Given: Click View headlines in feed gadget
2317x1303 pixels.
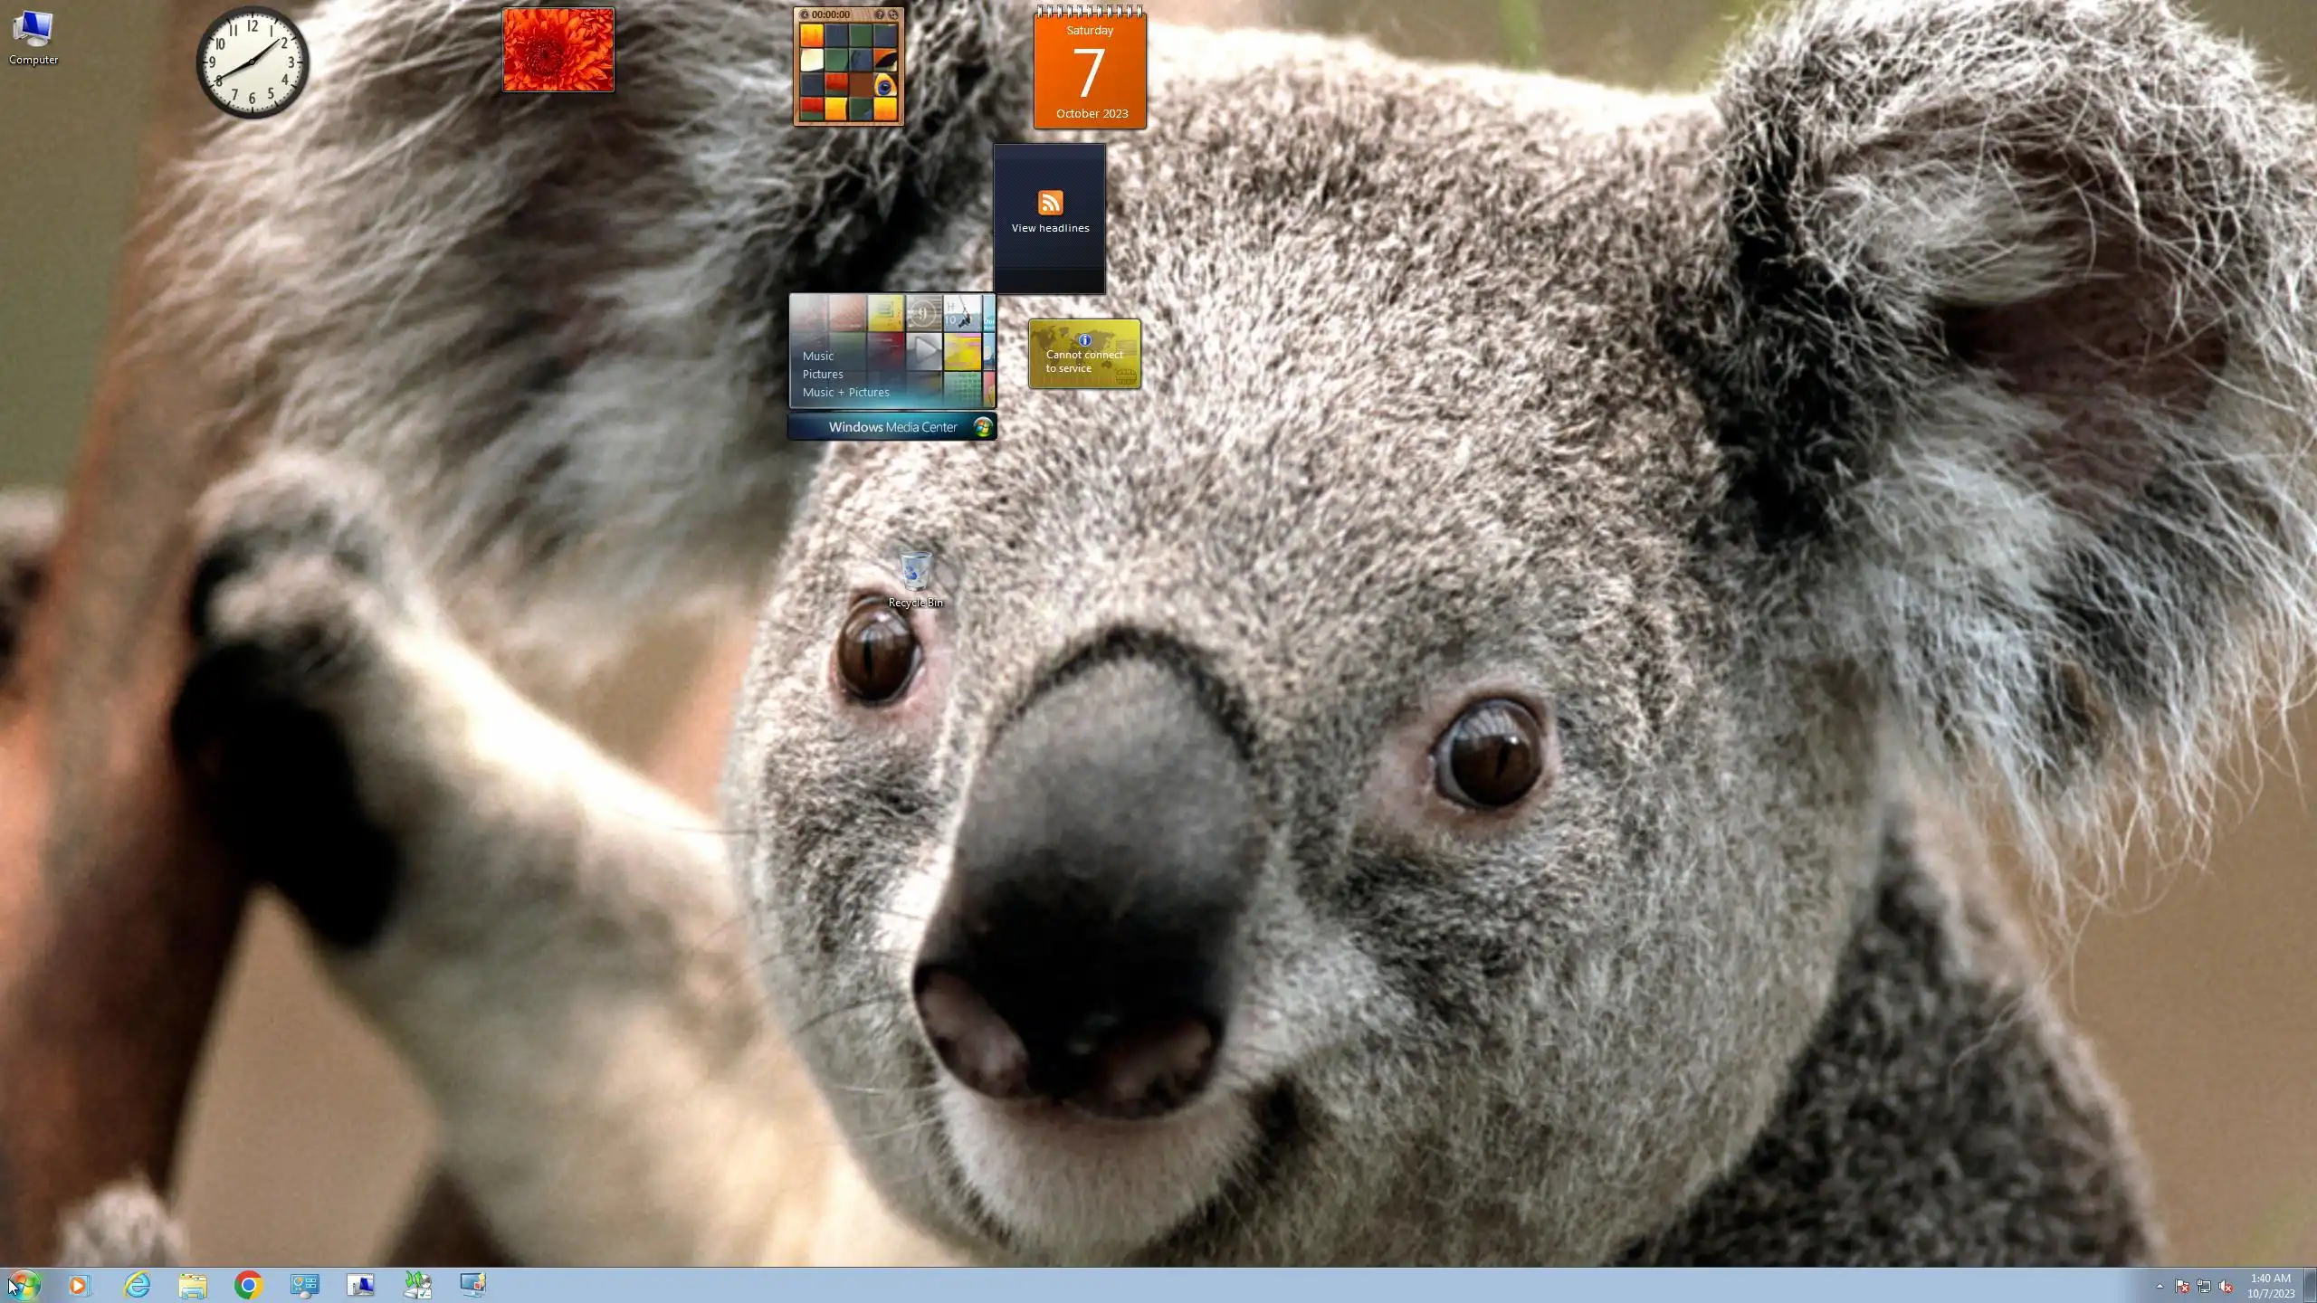Looking at the screenshot, I should pos(1050,228).
